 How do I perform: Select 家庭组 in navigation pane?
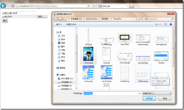click(61, 68)
